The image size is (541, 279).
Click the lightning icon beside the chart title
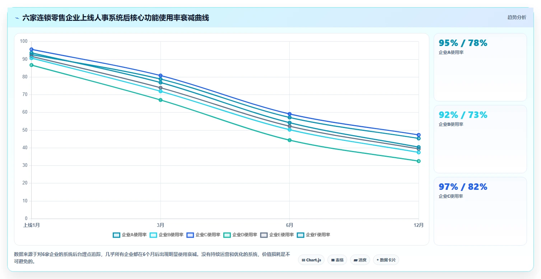click(17, 18)
